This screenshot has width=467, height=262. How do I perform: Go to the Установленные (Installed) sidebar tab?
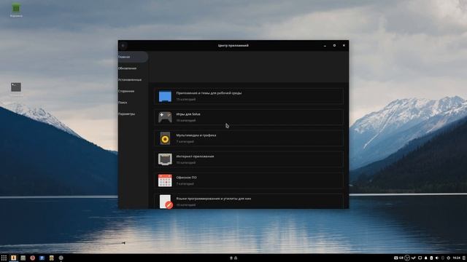coord(133,79)
